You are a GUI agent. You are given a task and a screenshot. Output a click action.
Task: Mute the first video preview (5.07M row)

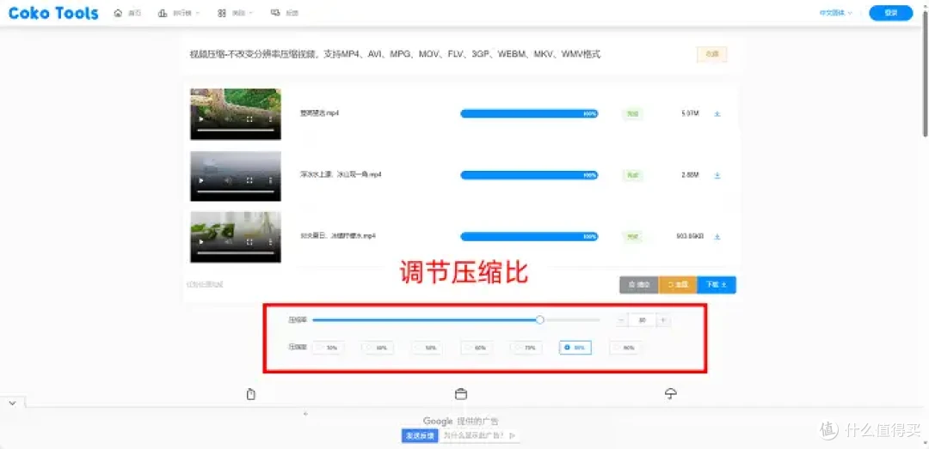[228, 119]
